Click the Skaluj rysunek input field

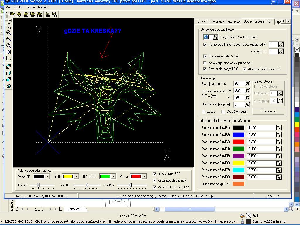[x=239, y=83]
